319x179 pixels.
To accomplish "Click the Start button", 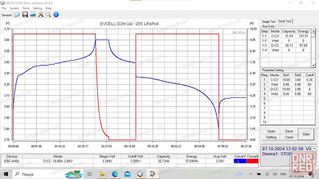I will 306,134.
